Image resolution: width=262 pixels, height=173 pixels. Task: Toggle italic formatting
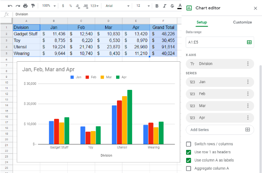click(164, 6)
